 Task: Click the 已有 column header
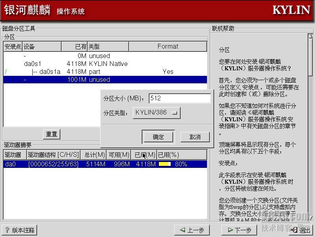click(75, 47)
